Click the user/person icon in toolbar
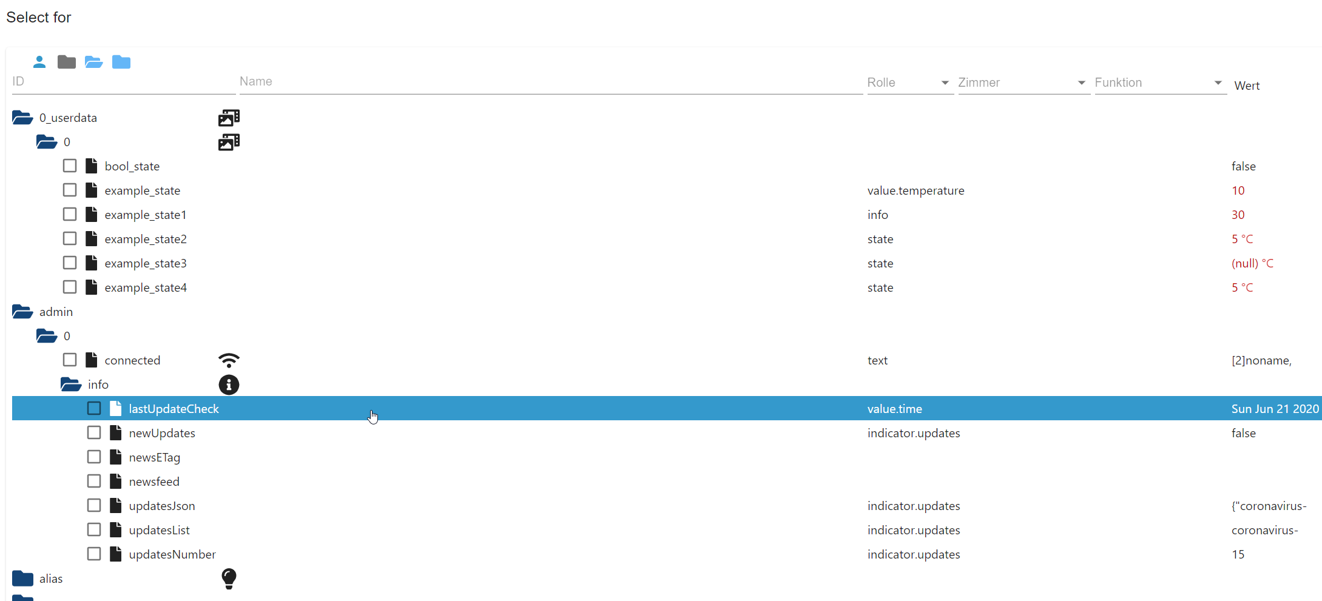This screenshot has height=601, width=1322. pyautogui.click(x=39, y=62)
